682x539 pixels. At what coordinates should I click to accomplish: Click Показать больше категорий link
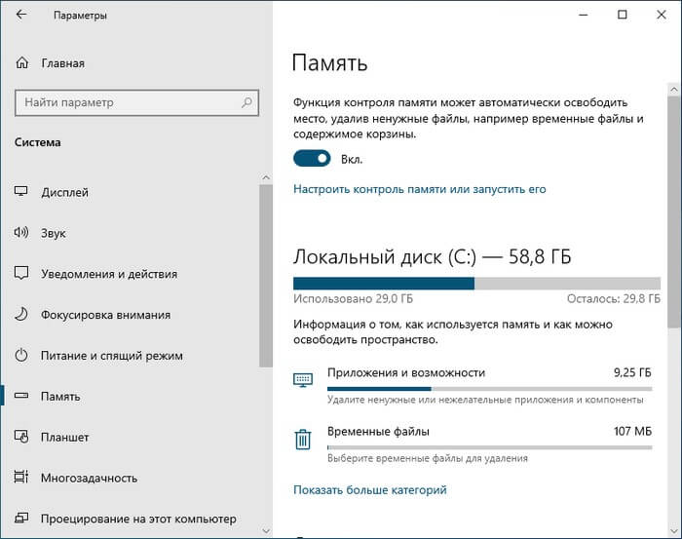[369, 490]
